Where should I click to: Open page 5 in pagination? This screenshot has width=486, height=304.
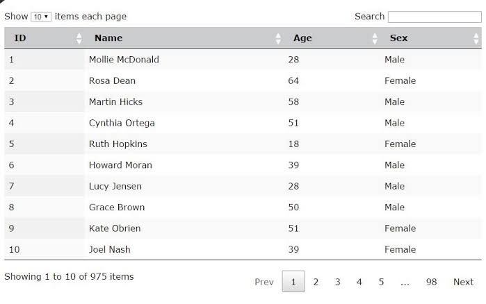point(381,282)
